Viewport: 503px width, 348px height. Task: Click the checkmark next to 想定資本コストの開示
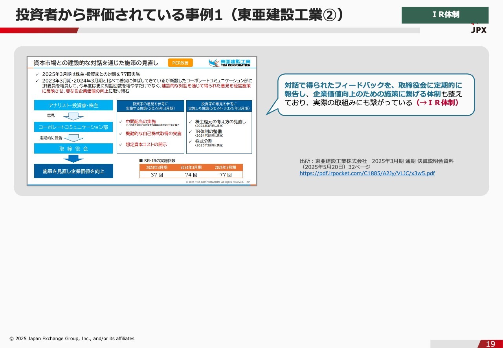coord(121,145)
